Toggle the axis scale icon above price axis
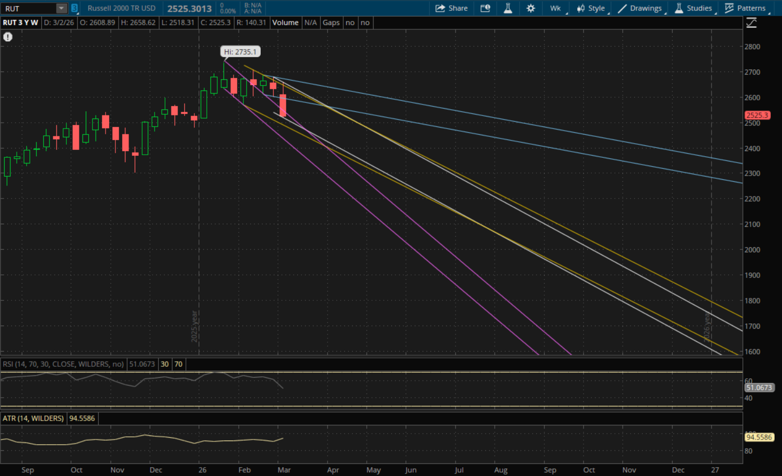Viewport: 782px width, 476px height. (751, 23)
